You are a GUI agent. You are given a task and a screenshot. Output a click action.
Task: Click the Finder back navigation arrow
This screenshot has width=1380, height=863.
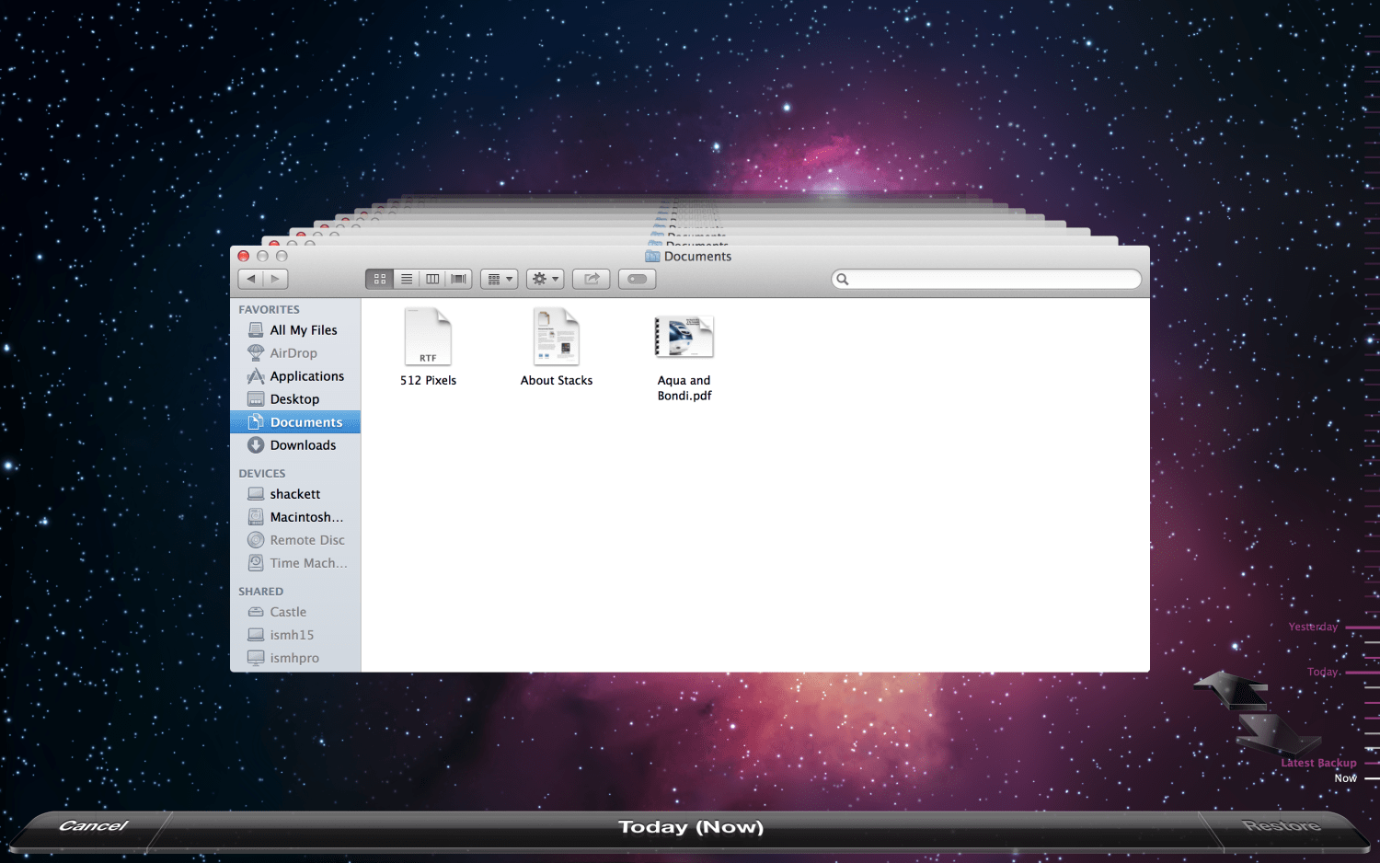(x=250, y=279)
